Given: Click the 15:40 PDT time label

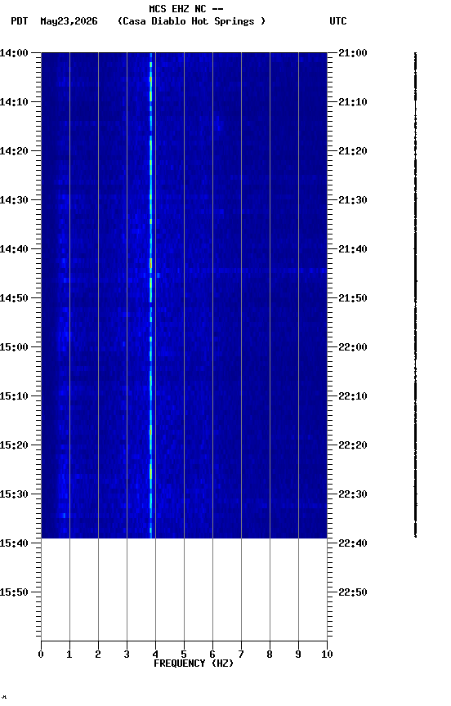Looking at the screenshot, I should pos(14,543).
